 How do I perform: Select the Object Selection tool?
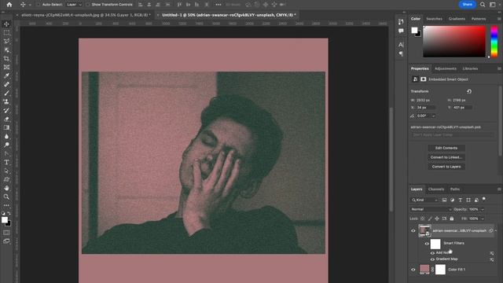6,50
